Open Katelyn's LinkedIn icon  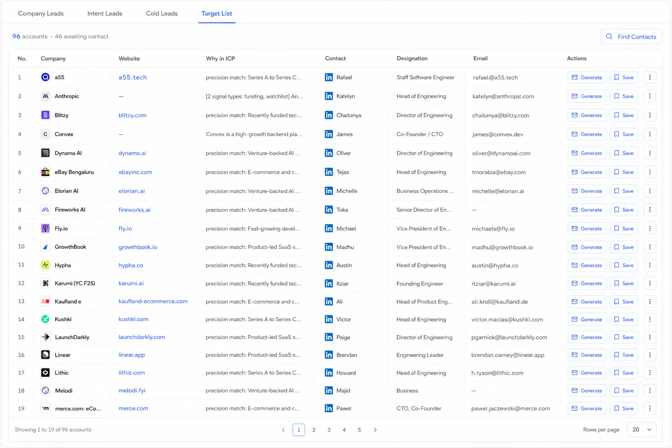click(x=329, y=96)
